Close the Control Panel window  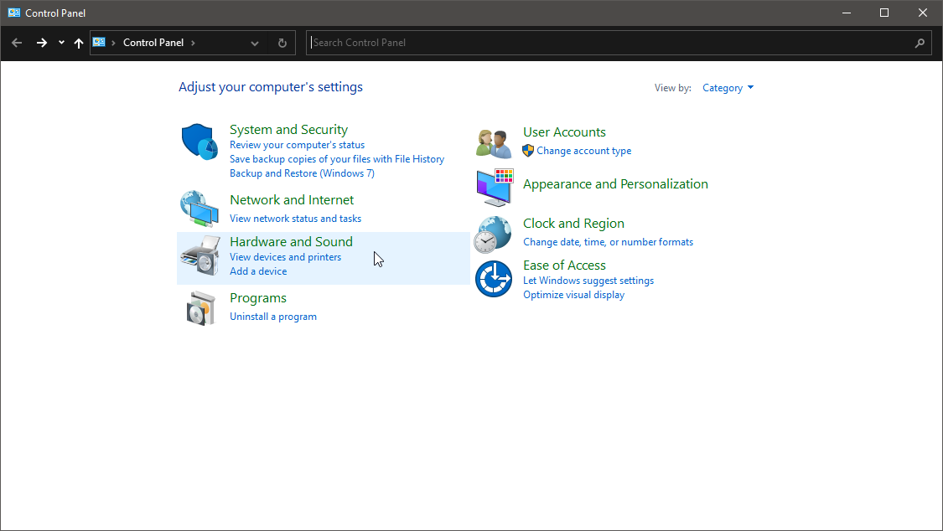[923, 13]
